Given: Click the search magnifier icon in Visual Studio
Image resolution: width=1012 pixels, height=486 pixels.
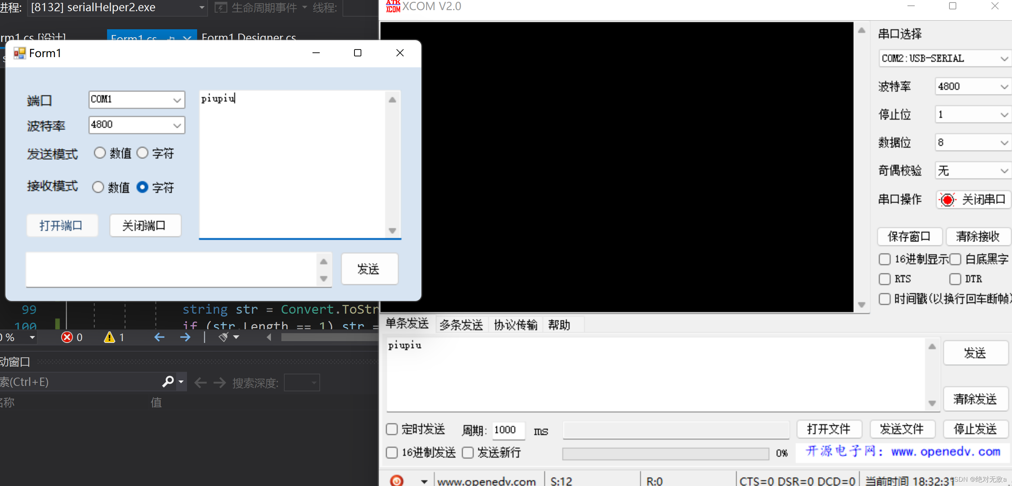Looking at the screenshot, I should click(168, 382).
